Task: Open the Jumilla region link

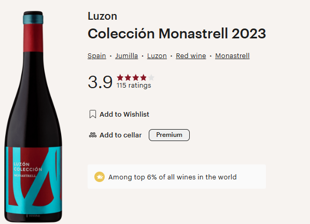Action: click(126, 56)
